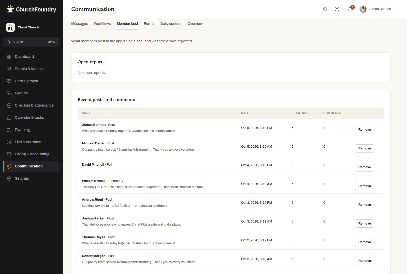Click the search magnifier icon
This screenshot has width=407, height=274.
click(x=8, y=42)
